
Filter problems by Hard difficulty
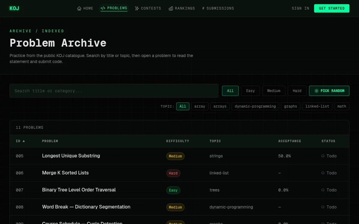[297, 91]
